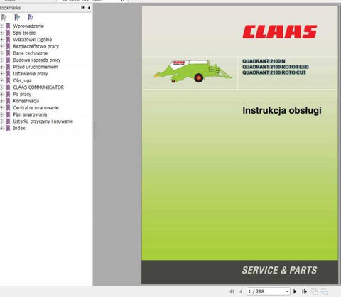Click the second page layout view icon
This screenshot has width=341, height=297.
click(324, 291)
